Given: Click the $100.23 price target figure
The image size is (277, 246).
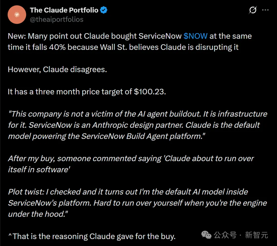Looking at the screenshot, I should coord(150,92).
